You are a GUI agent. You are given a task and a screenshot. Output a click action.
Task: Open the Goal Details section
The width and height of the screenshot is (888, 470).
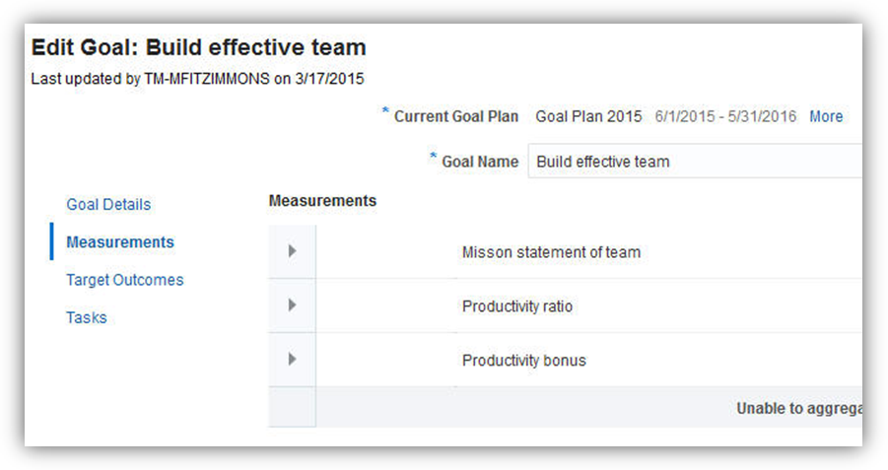[x=108, y=204]
